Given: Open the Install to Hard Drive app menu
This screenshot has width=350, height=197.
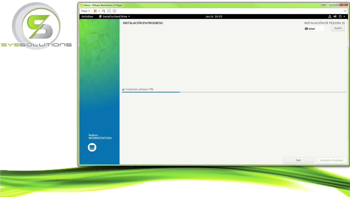Looking at the screenshot, I should [x=115, y=16].
